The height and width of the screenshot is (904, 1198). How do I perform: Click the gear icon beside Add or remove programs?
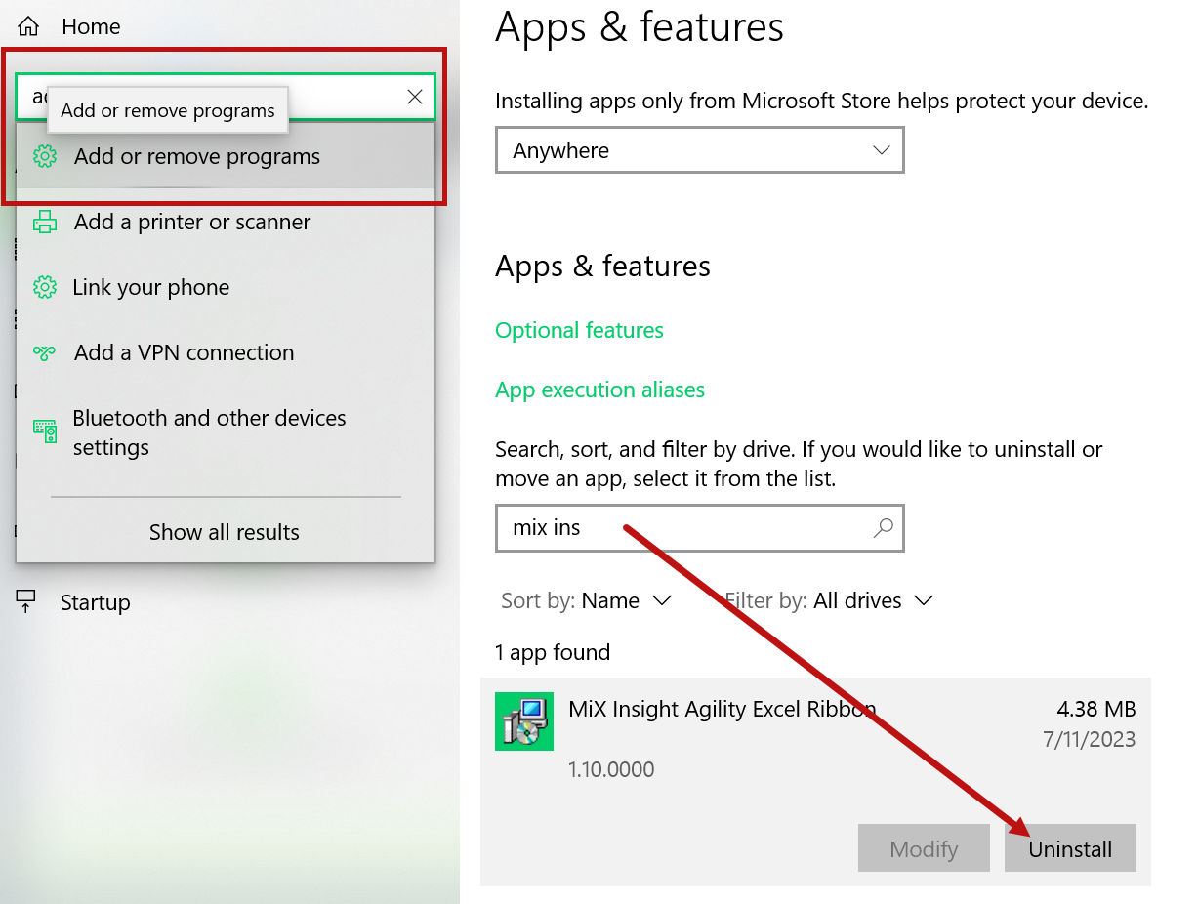pyautogui.click(x=44, y=156)
